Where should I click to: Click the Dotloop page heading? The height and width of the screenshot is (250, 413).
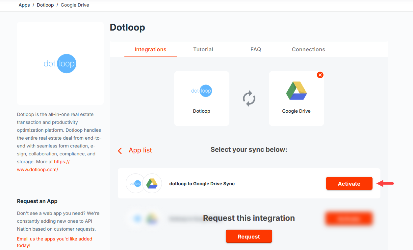click(x=127, y=27)
